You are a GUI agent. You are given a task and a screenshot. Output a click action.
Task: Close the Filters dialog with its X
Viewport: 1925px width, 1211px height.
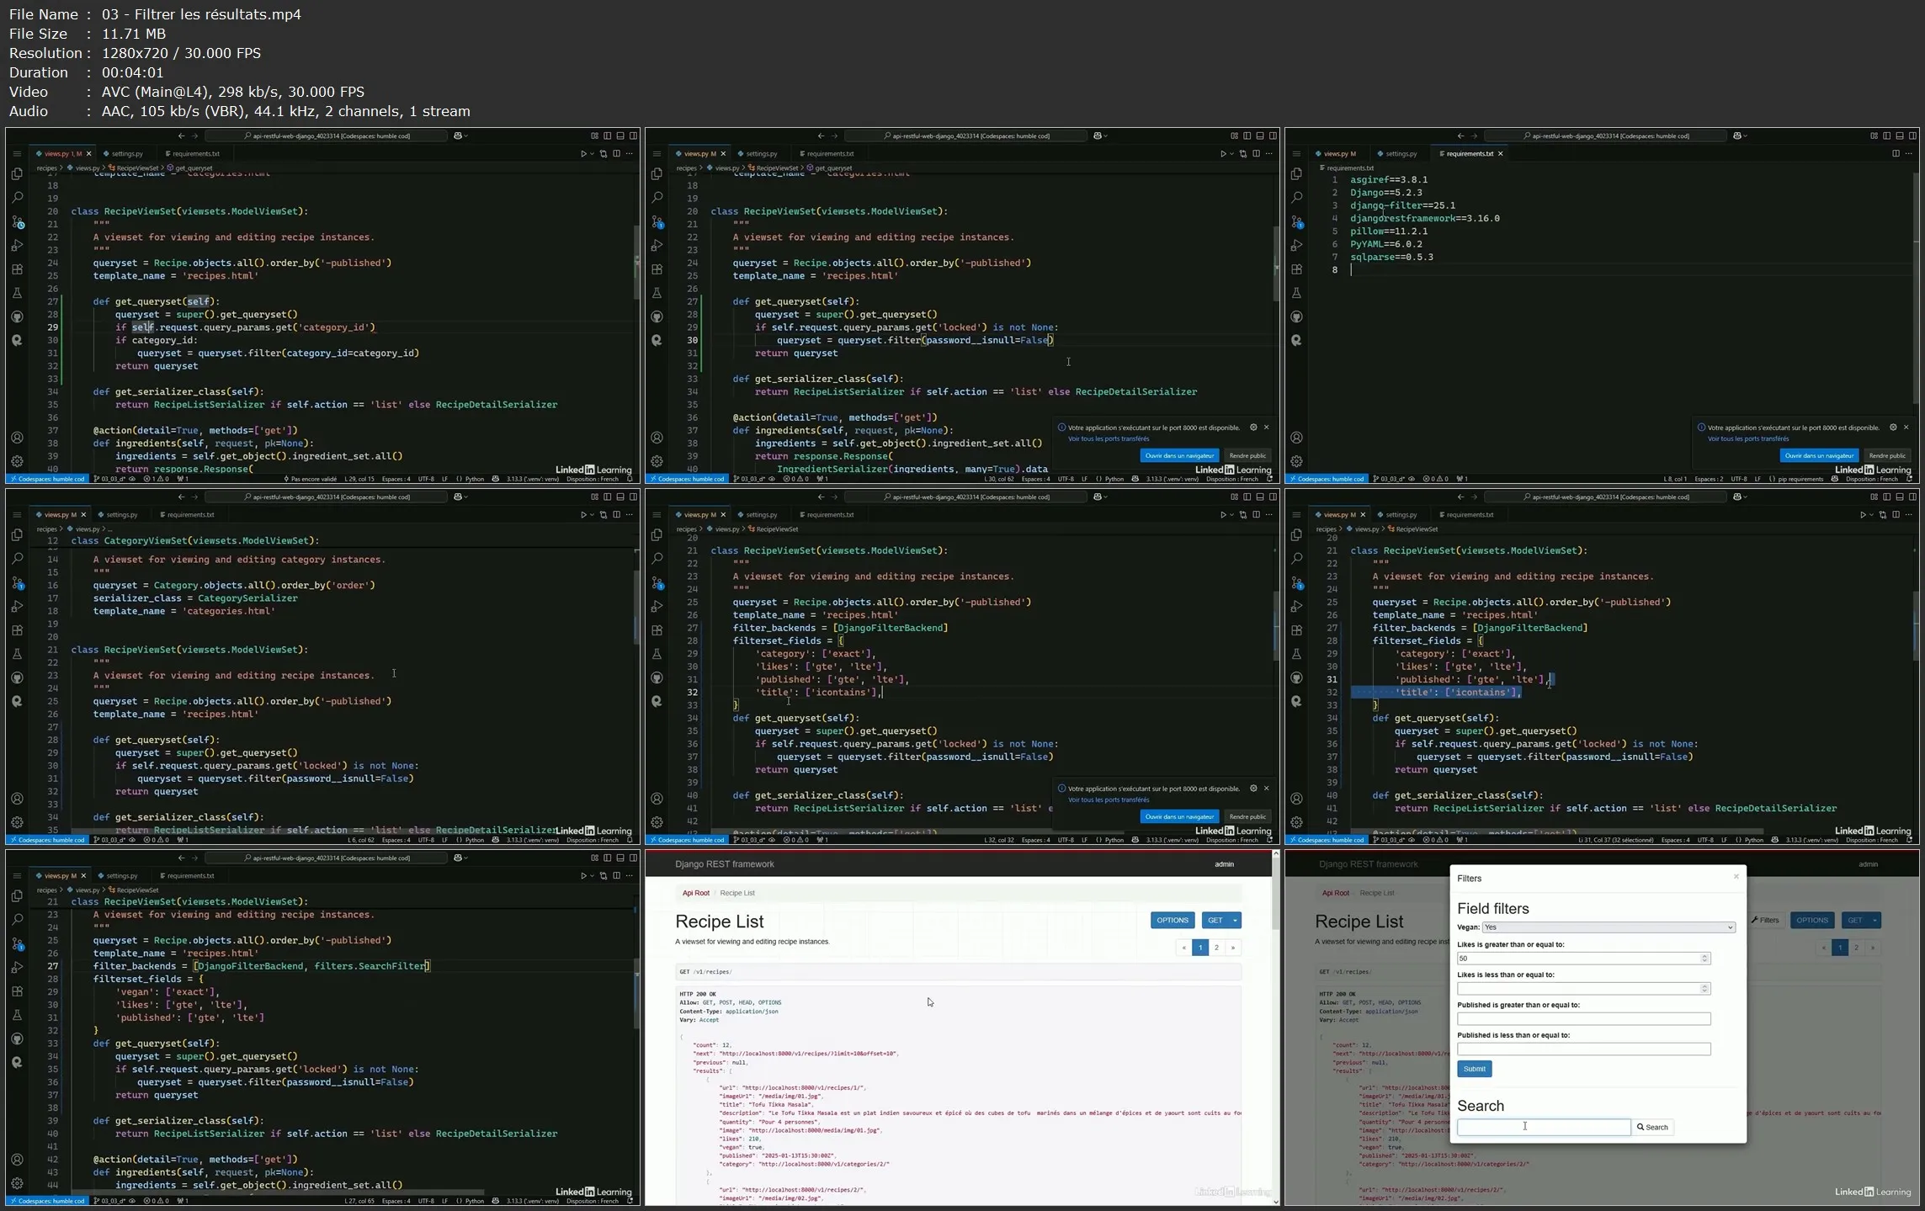[1736, 877]
